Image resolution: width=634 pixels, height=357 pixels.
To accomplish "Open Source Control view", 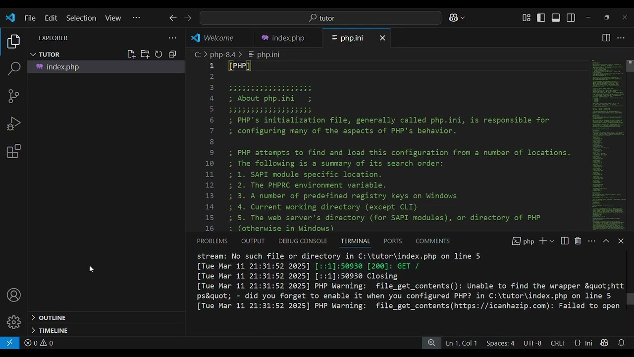I will (14, 96).
